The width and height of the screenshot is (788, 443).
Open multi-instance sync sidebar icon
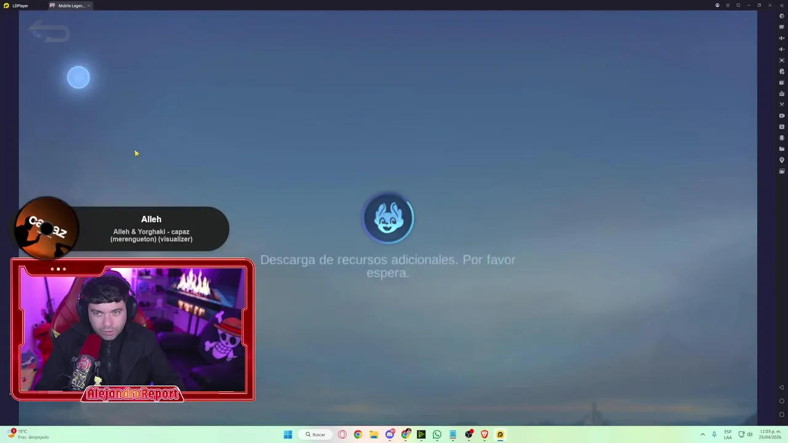(782, 82)
